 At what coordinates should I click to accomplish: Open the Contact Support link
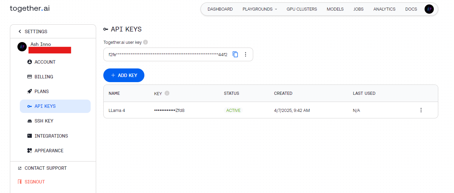(46, 168)
